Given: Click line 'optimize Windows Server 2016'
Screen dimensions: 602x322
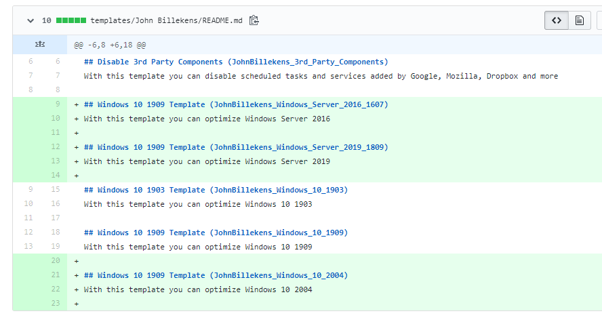Looking at the screenshot, I should coord(207,119).
